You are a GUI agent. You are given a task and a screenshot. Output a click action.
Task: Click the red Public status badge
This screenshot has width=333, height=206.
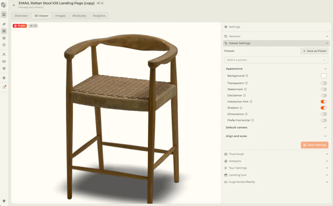coord(20,26)
